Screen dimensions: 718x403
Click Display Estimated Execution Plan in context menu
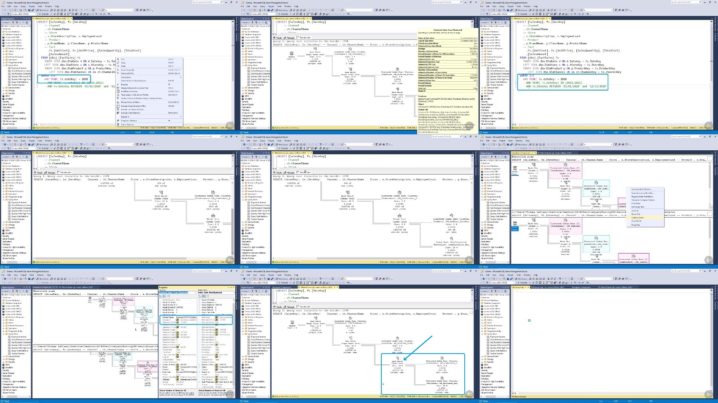coord(135,88)
